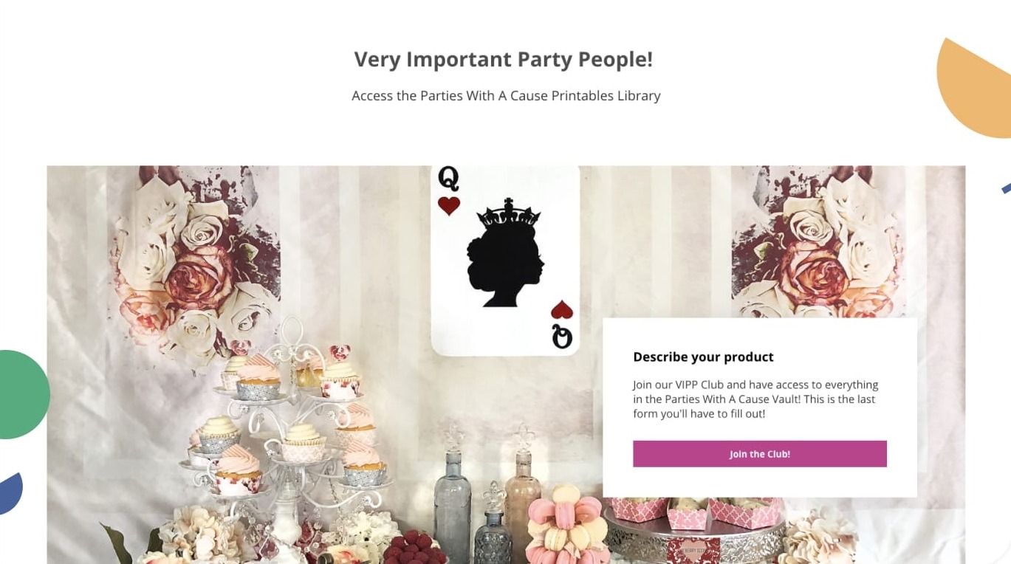Select the Very Important Party People! heading
Screen dimensions: 1011x564
504,59
